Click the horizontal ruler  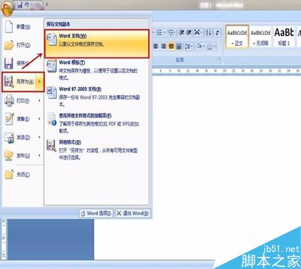pyautogui.click(x=226, y=71)
